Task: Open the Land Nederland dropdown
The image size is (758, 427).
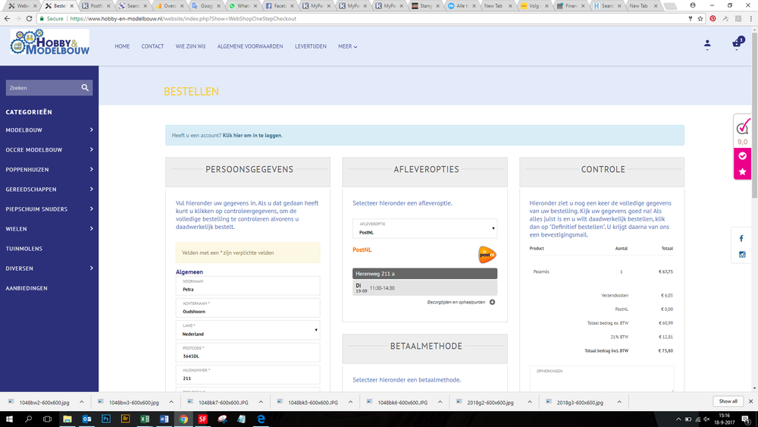Action: point(248,330)
